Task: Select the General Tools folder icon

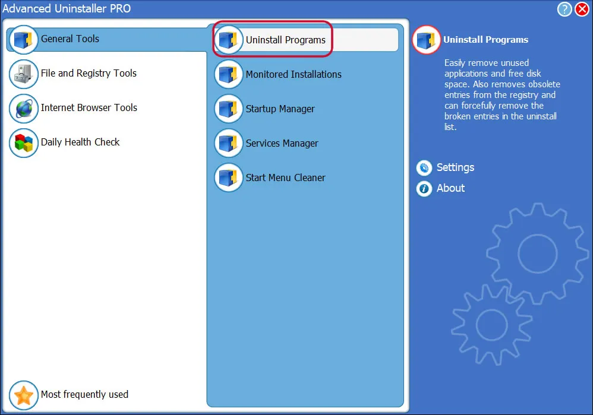Action: click(x=23, y=39)
